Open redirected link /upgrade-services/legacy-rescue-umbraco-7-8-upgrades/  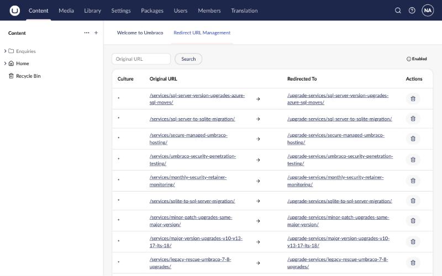coord(338,263)
